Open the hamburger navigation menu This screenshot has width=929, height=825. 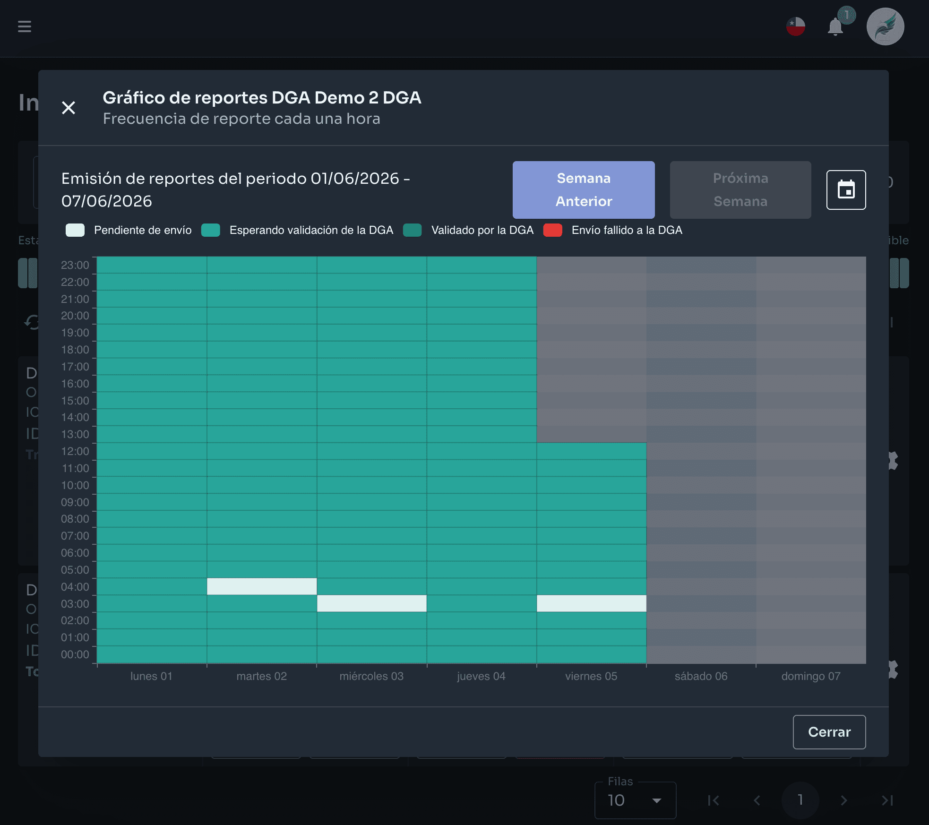pos(25,26)
